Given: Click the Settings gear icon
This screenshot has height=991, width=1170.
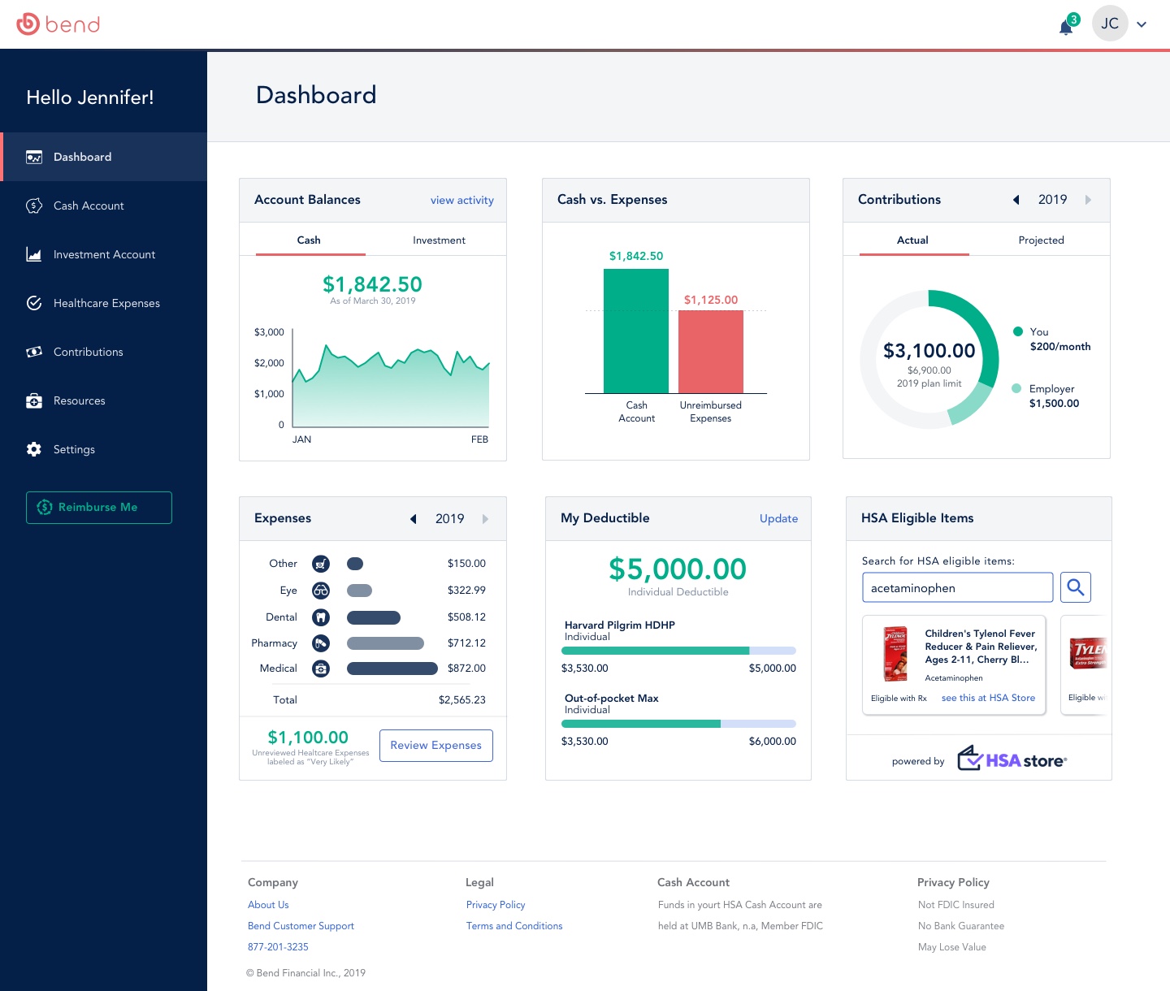Looking at the screenshot, I should point(34,449).
